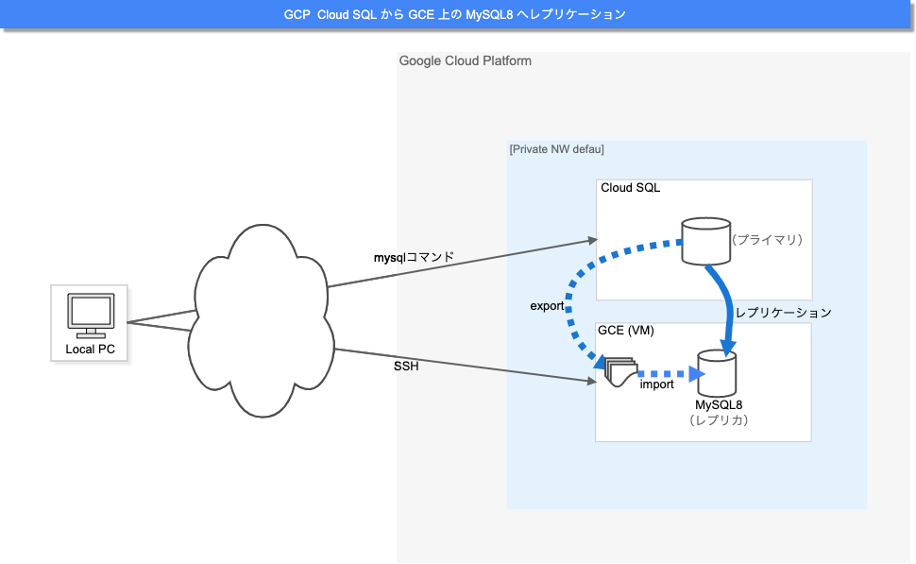The width and height of the screenshot is (916, 564).
Task: Select the 'SSH' connection label
Action: coord(406,367)
